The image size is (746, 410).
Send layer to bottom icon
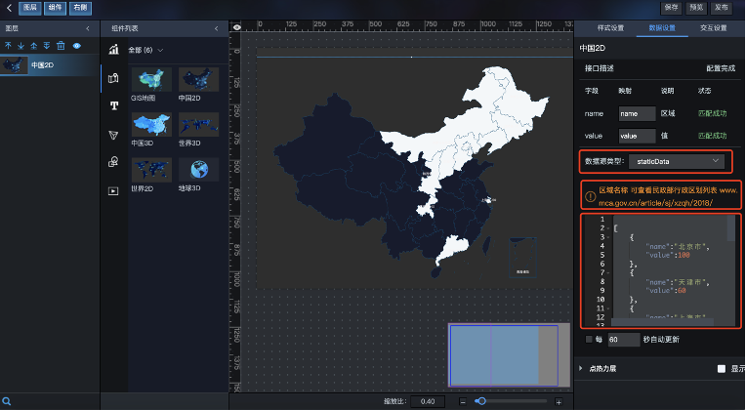coord(47,46)
